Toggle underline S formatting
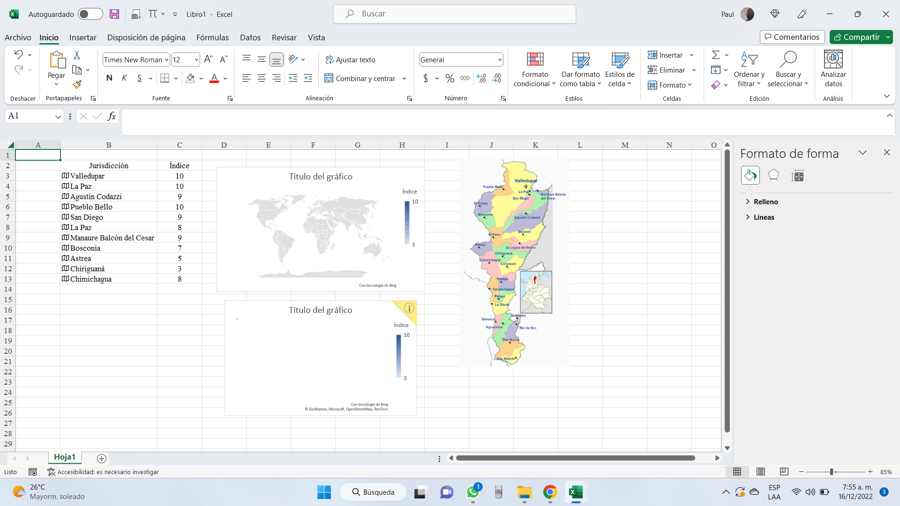The image size is (900, 506). (x=139, y=78)
